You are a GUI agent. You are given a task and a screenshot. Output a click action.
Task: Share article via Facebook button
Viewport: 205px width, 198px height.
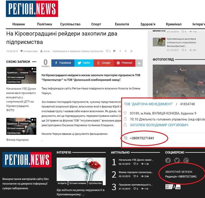[x=63, y=63]
